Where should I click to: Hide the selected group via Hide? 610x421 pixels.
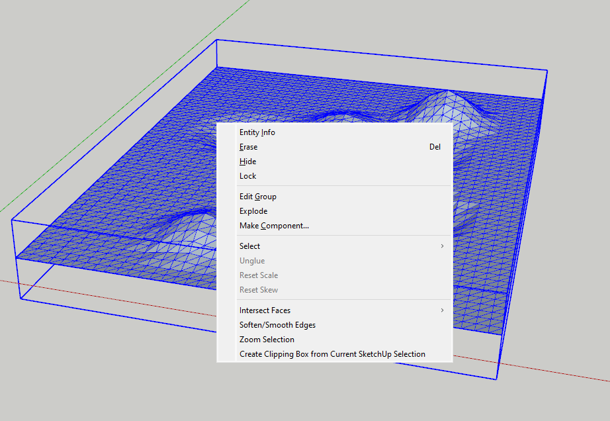(247, 162)
